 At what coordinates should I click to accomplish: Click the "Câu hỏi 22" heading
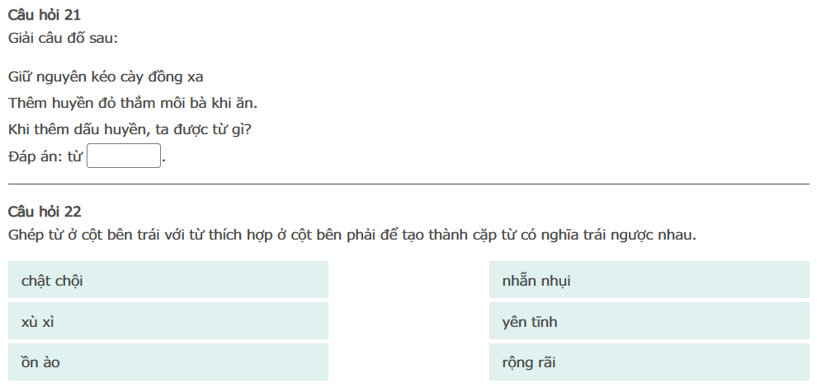click(x=45, y=212)
